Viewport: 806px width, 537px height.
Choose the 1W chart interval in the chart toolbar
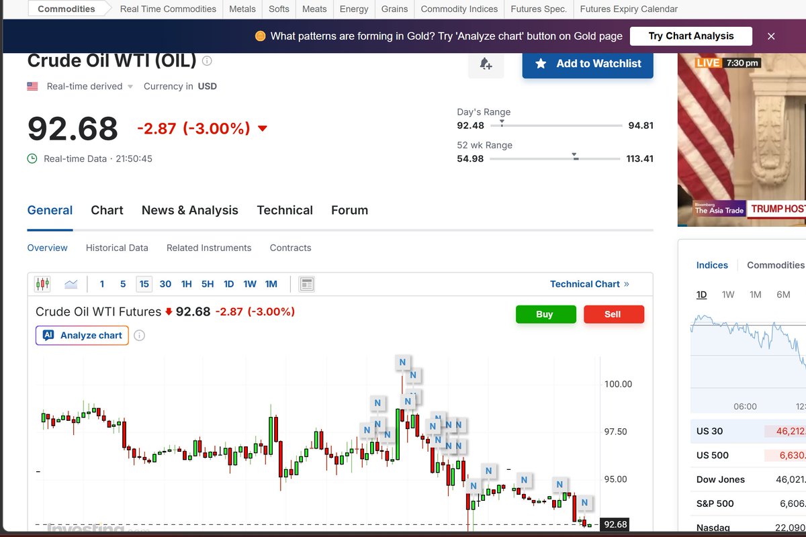(x=250, y=284)
